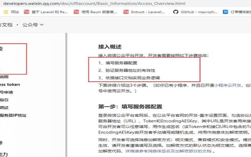Open the 号申请 sidebar entry

(x=6, y=92)
